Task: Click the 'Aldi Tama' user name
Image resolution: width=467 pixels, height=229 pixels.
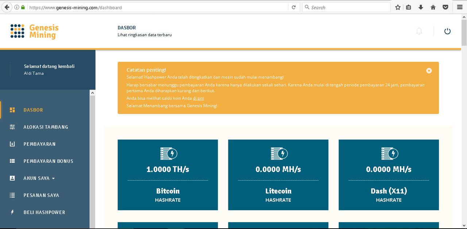Action: 34,73
